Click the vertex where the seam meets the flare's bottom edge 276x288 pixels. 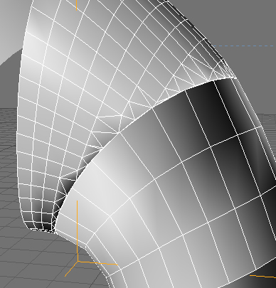[x=55, y=231]
